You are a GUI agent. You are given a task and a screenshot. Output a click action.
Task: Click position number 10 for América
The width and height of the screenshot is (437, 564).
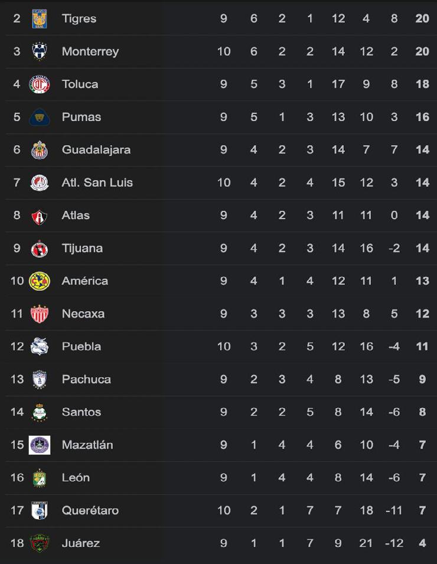pyautogui.click(x=17, y=281)
